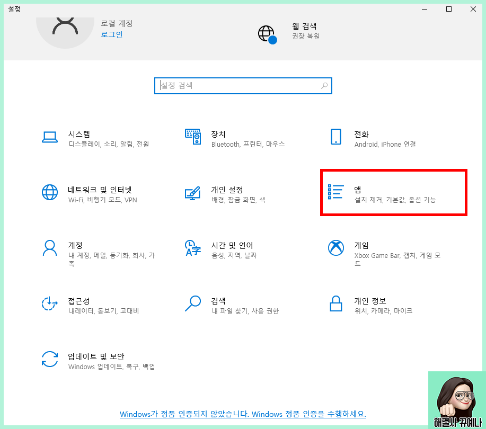The width and height of the screenshot is (486, 429).
Task: Click Wi-Fi, 비행기 모드, VPN description
Action: (103, 200)
